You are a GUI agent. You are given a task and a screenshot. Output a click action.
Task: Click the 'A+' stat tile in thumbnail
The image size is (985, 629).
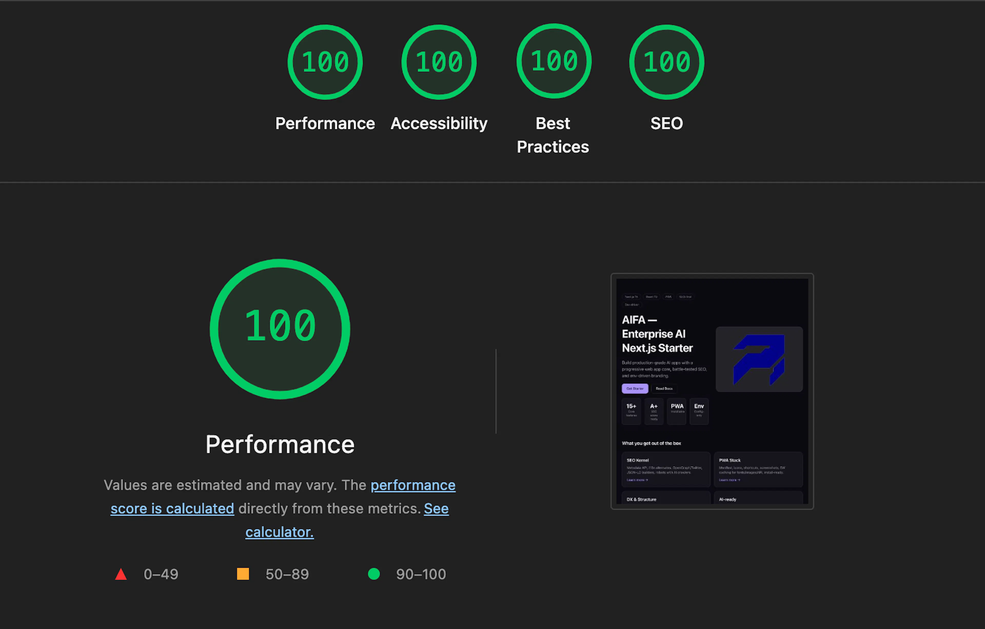tap(654, 411)
